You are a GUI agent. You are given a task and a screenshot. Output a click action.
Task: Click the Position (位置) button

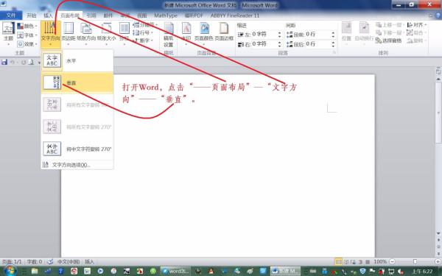tap(346, 32)
